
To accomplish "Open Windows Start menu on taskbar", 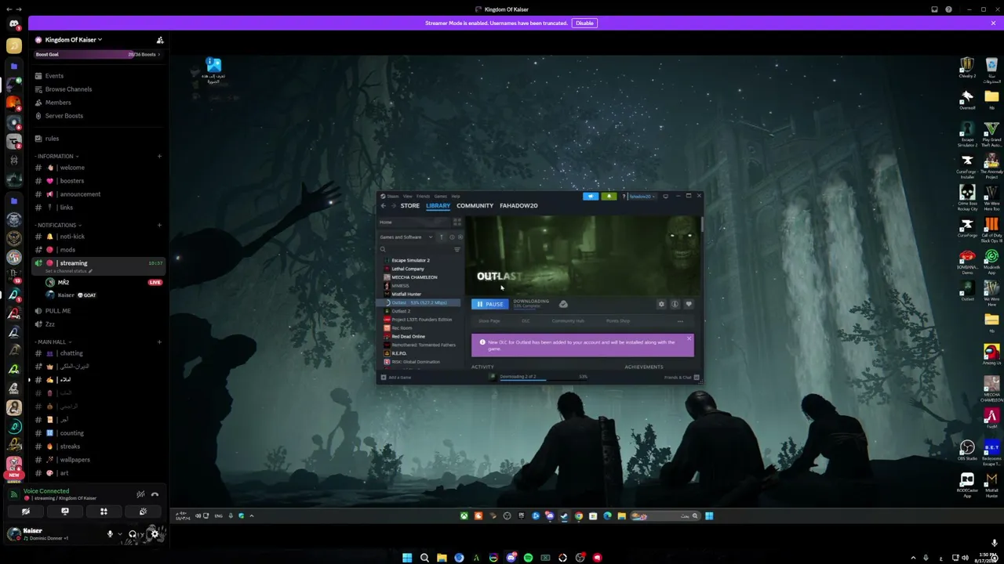I will click(407, 558).
